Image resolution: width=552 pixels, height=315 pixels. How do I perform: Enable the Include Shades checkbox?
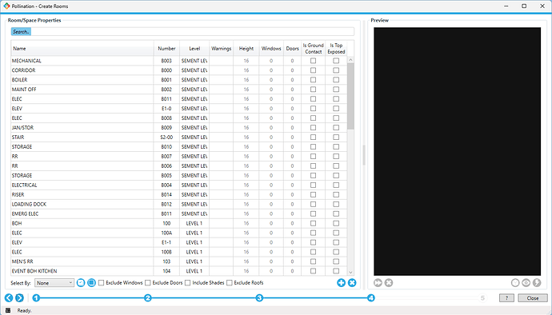tap(188, 282)
